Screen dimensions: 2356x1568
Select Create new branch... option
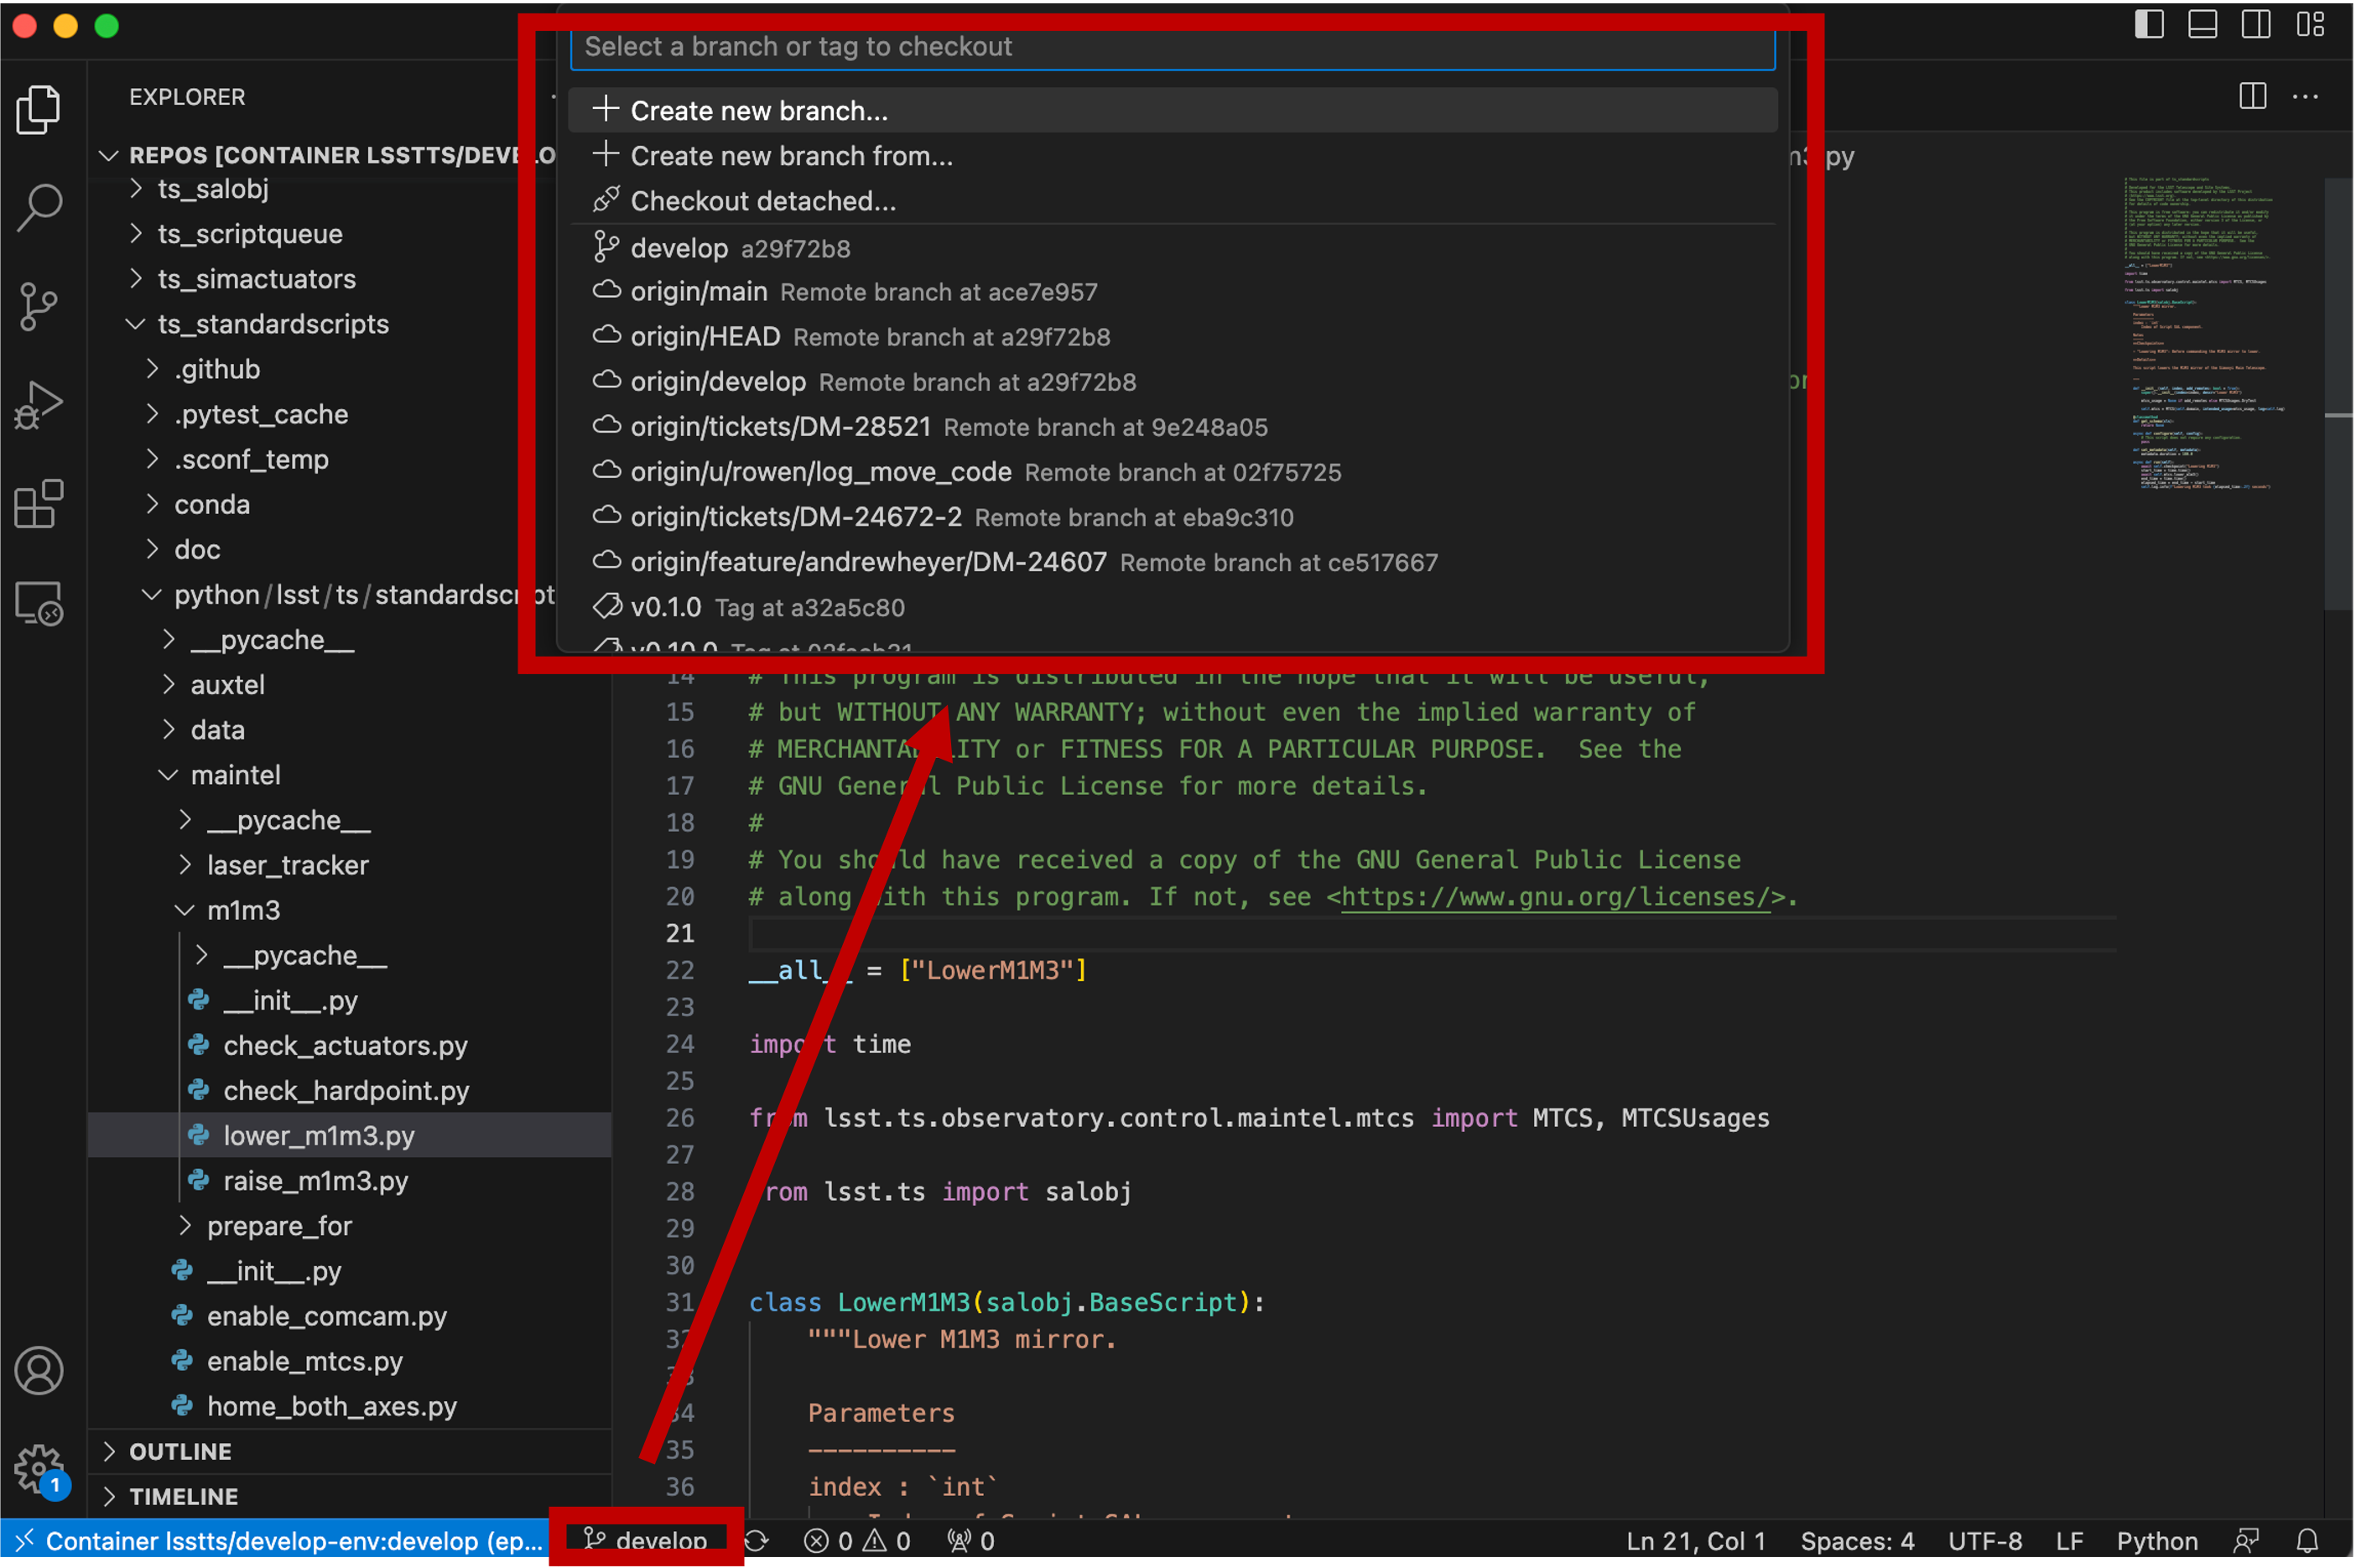tap(758, 110)
